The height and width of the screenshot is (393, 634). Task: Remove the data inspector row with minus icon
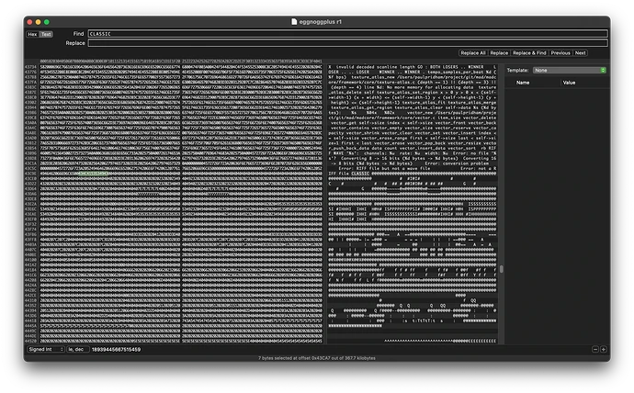pyautogui.click(x=595, y=349)
